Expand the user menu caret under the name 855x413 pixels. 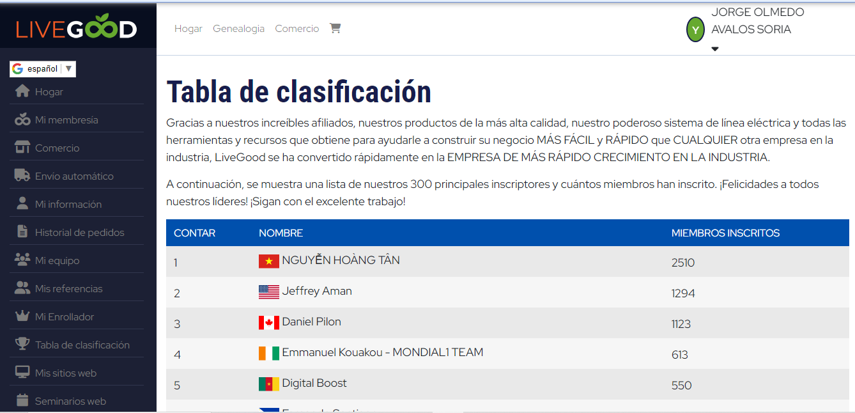pyautogui.click(x=715, y=49)
